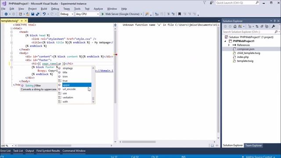
Task: Collapse the html element outlining marker
Action: point(11,28)
